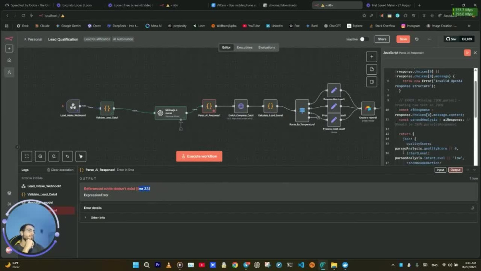Add a node with canvas plus button
The height and width of the screenshot is (271, 481).
click(x=371, y=56)
